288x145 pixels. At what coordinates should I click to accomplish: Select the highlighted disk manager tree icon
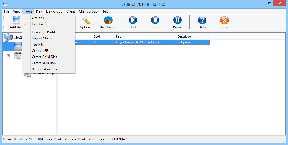18,46
